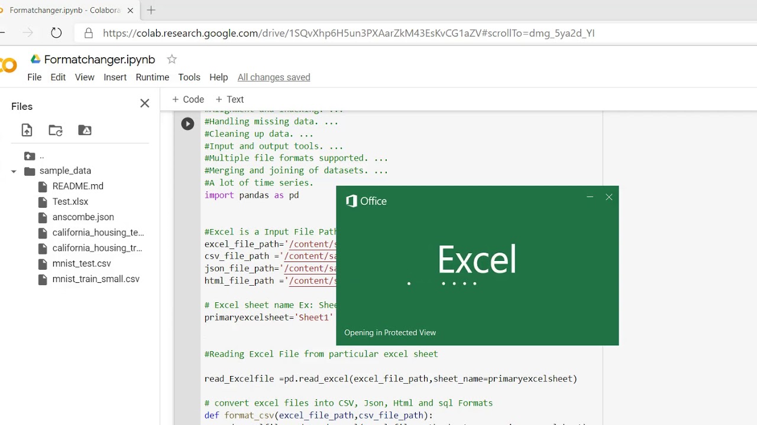Select mnist_train_small.csv file
757x425 pixels.
click(x=96, y=279)
